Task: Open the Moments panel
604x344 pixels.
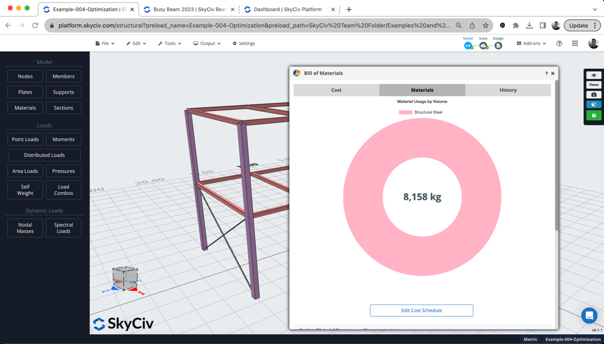Action: (x=63, y=139)
